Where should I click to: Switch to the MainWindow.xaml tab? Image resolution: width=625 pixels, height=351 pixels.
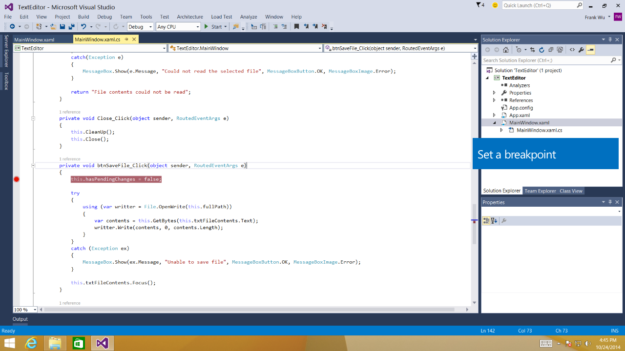coord(34,39)
